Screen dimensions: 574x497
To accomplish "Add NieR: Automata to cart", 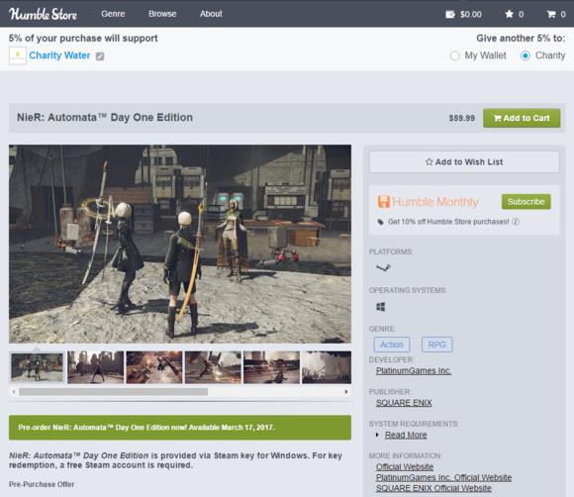I will pos(522,118).
